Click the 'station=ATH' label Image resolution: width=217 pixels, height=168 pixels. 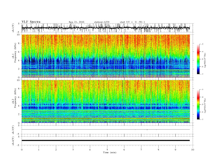[102, 22]
